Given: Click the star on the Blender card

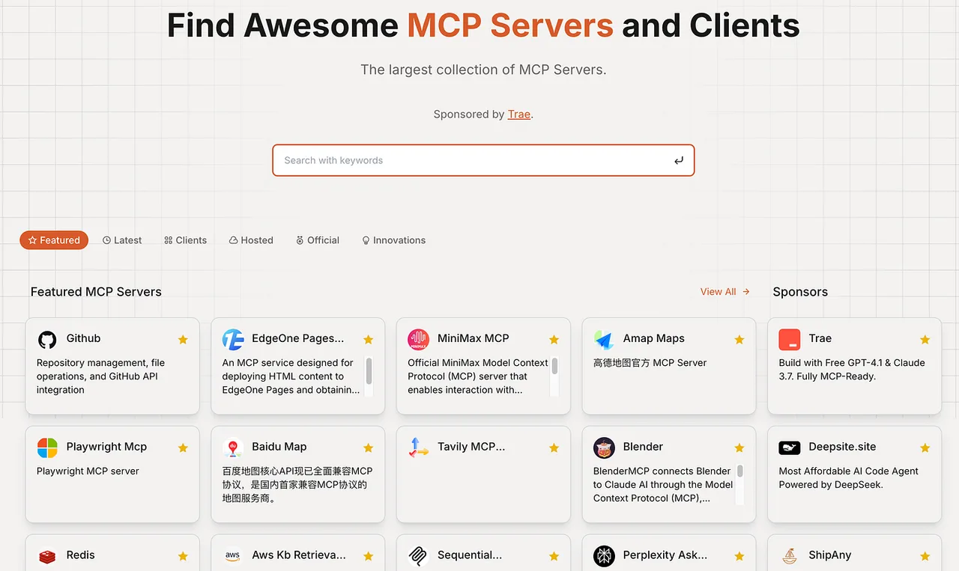Looking at the screenshot, I should point(739,448).
